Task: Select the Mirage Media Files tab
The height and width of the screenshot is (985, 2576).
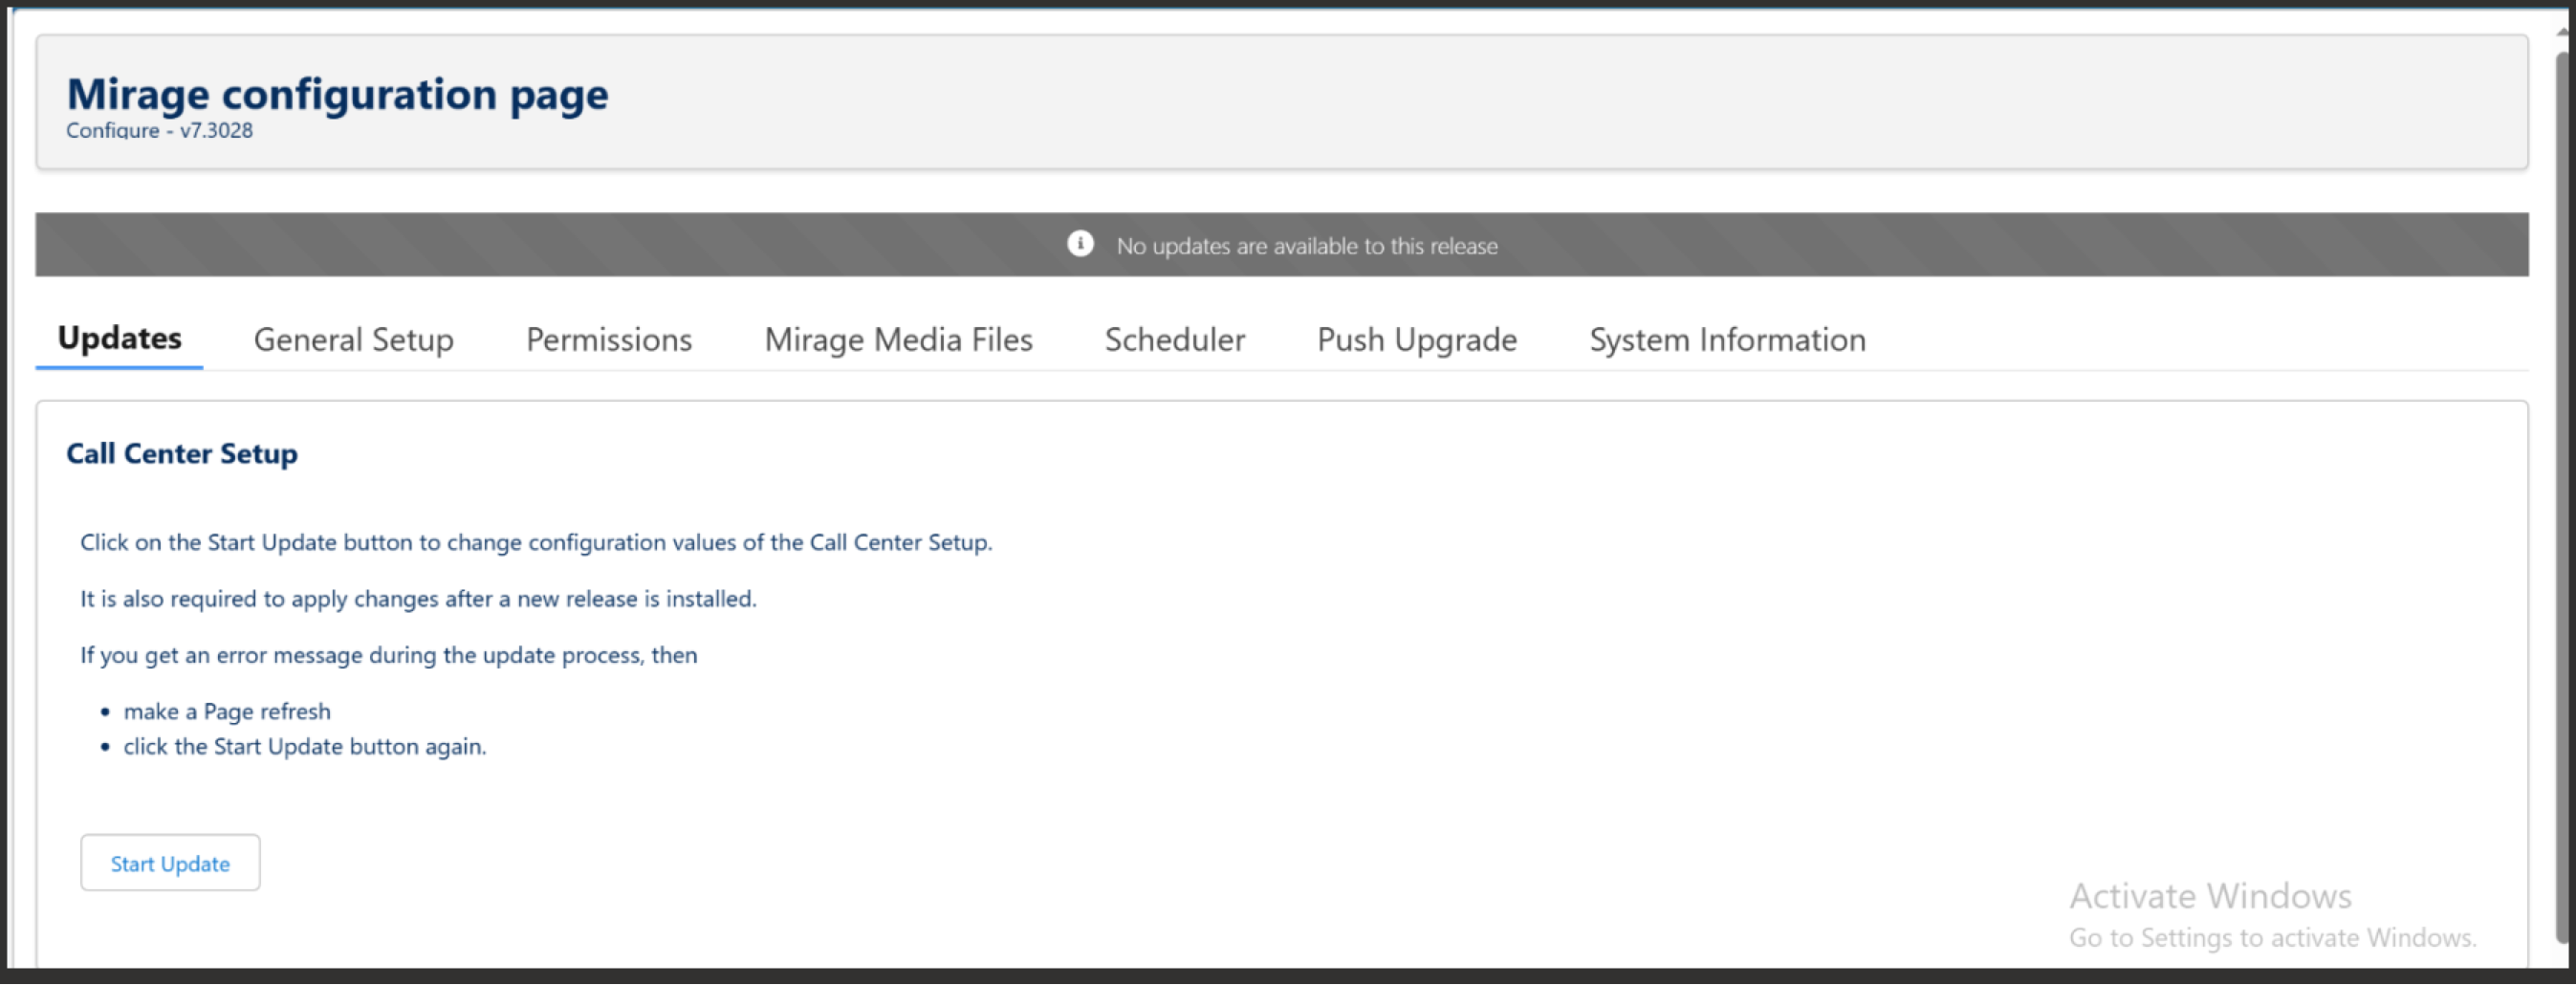Action: click(898, 340)
